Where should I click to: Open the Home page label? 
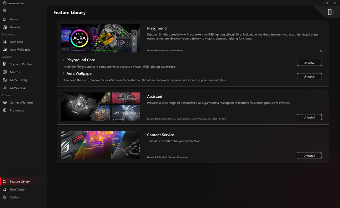click(14, 19)
